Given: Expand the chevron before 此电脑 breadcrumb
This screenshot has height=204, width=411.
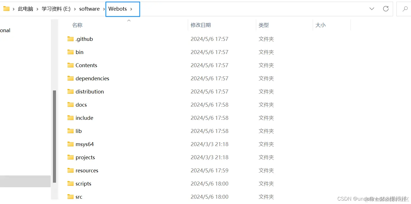Looking at the screenshot, I should pos(13,9).
